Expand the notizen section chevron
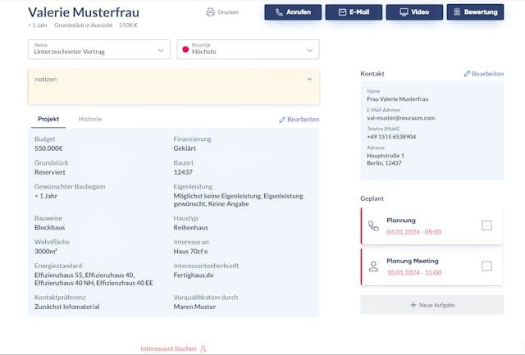Viewport: 525px width, 355px height. tap(309, 80)
